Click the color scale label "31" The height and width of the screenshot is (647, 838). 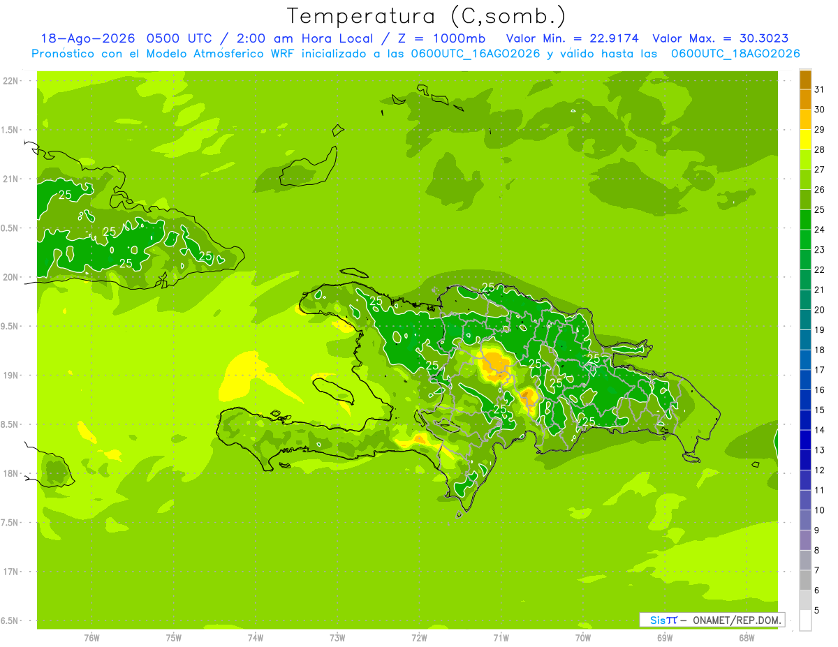pyautogui.click(x=820, y=89)
